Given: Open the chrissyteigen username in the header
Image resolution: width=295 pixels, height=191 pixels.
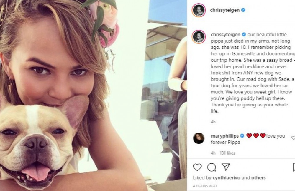Looking at the screenshot, I should 224,11.
